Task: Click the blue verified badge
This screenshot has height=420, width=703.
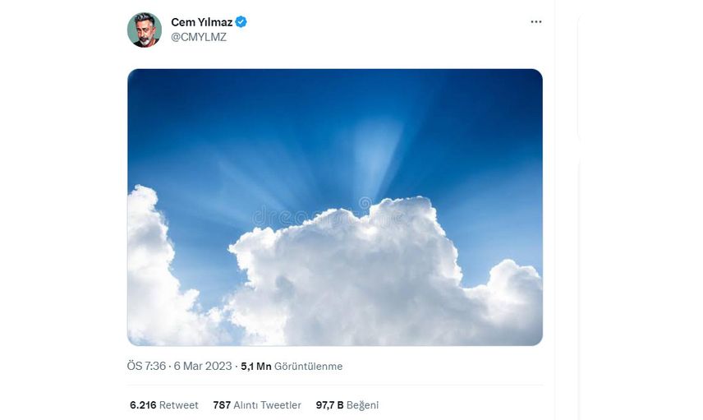Action: click(x=241, y=22)
